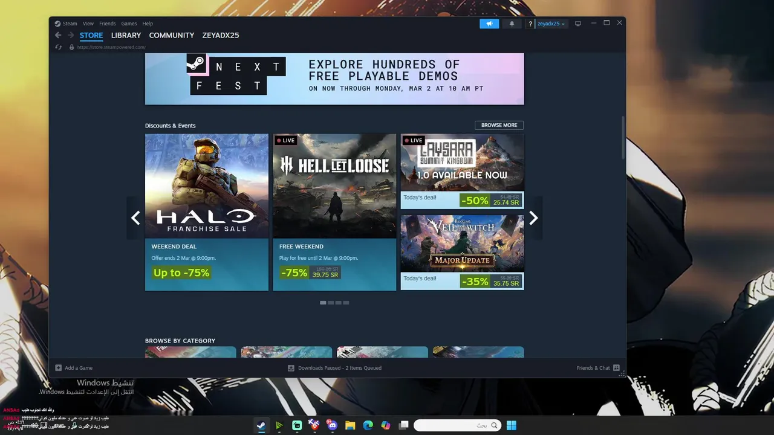Open the Help menu

[148, 24]
